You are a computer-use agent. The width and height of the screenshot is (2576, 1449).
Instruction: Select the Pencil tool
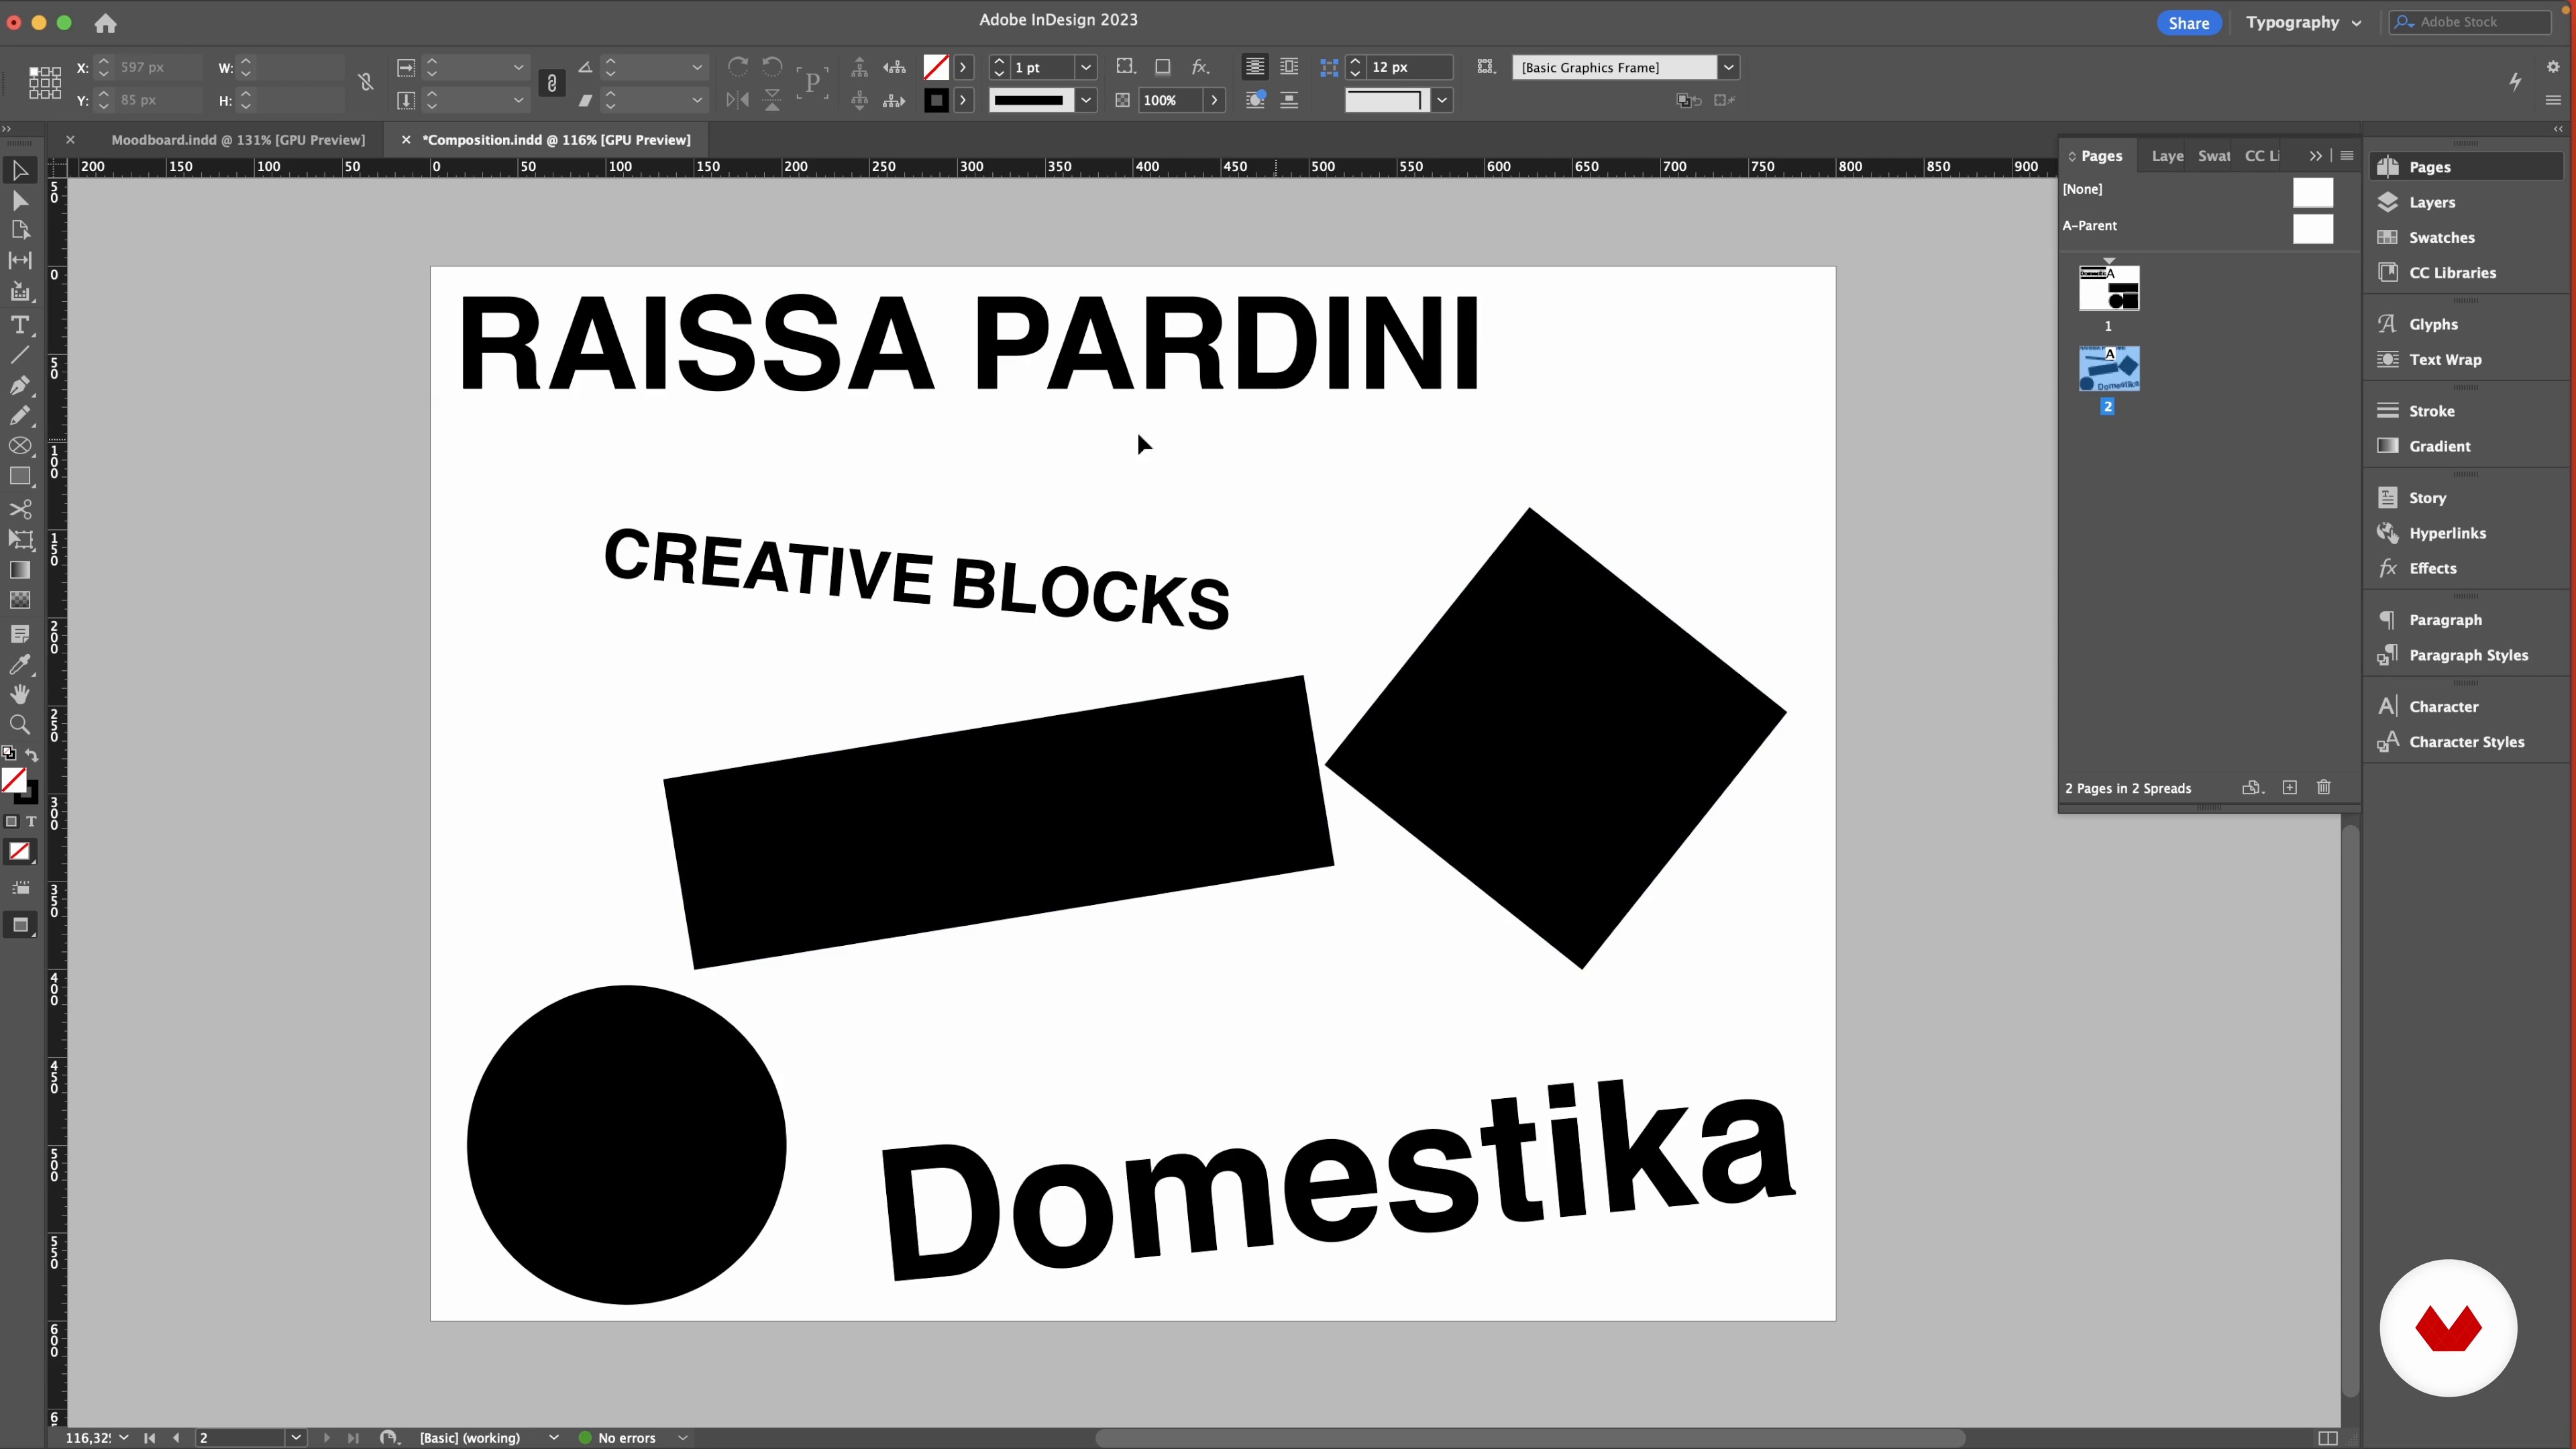click(19, 415)
